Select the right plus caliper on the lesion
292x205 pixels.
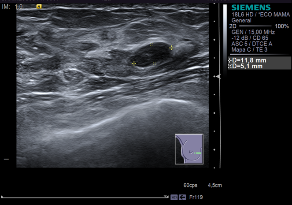click(171, 48)
